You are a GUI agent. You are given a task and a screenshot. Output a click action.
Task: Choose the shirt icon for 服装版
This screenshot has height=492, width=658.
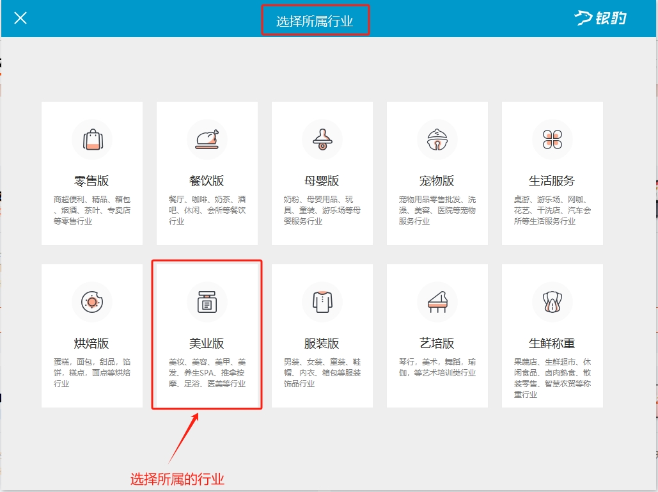pos(322,301)
